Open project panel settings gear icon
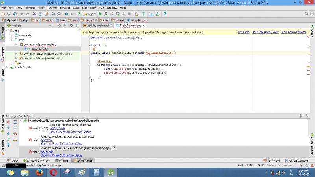315x177 pixels. 70,25
